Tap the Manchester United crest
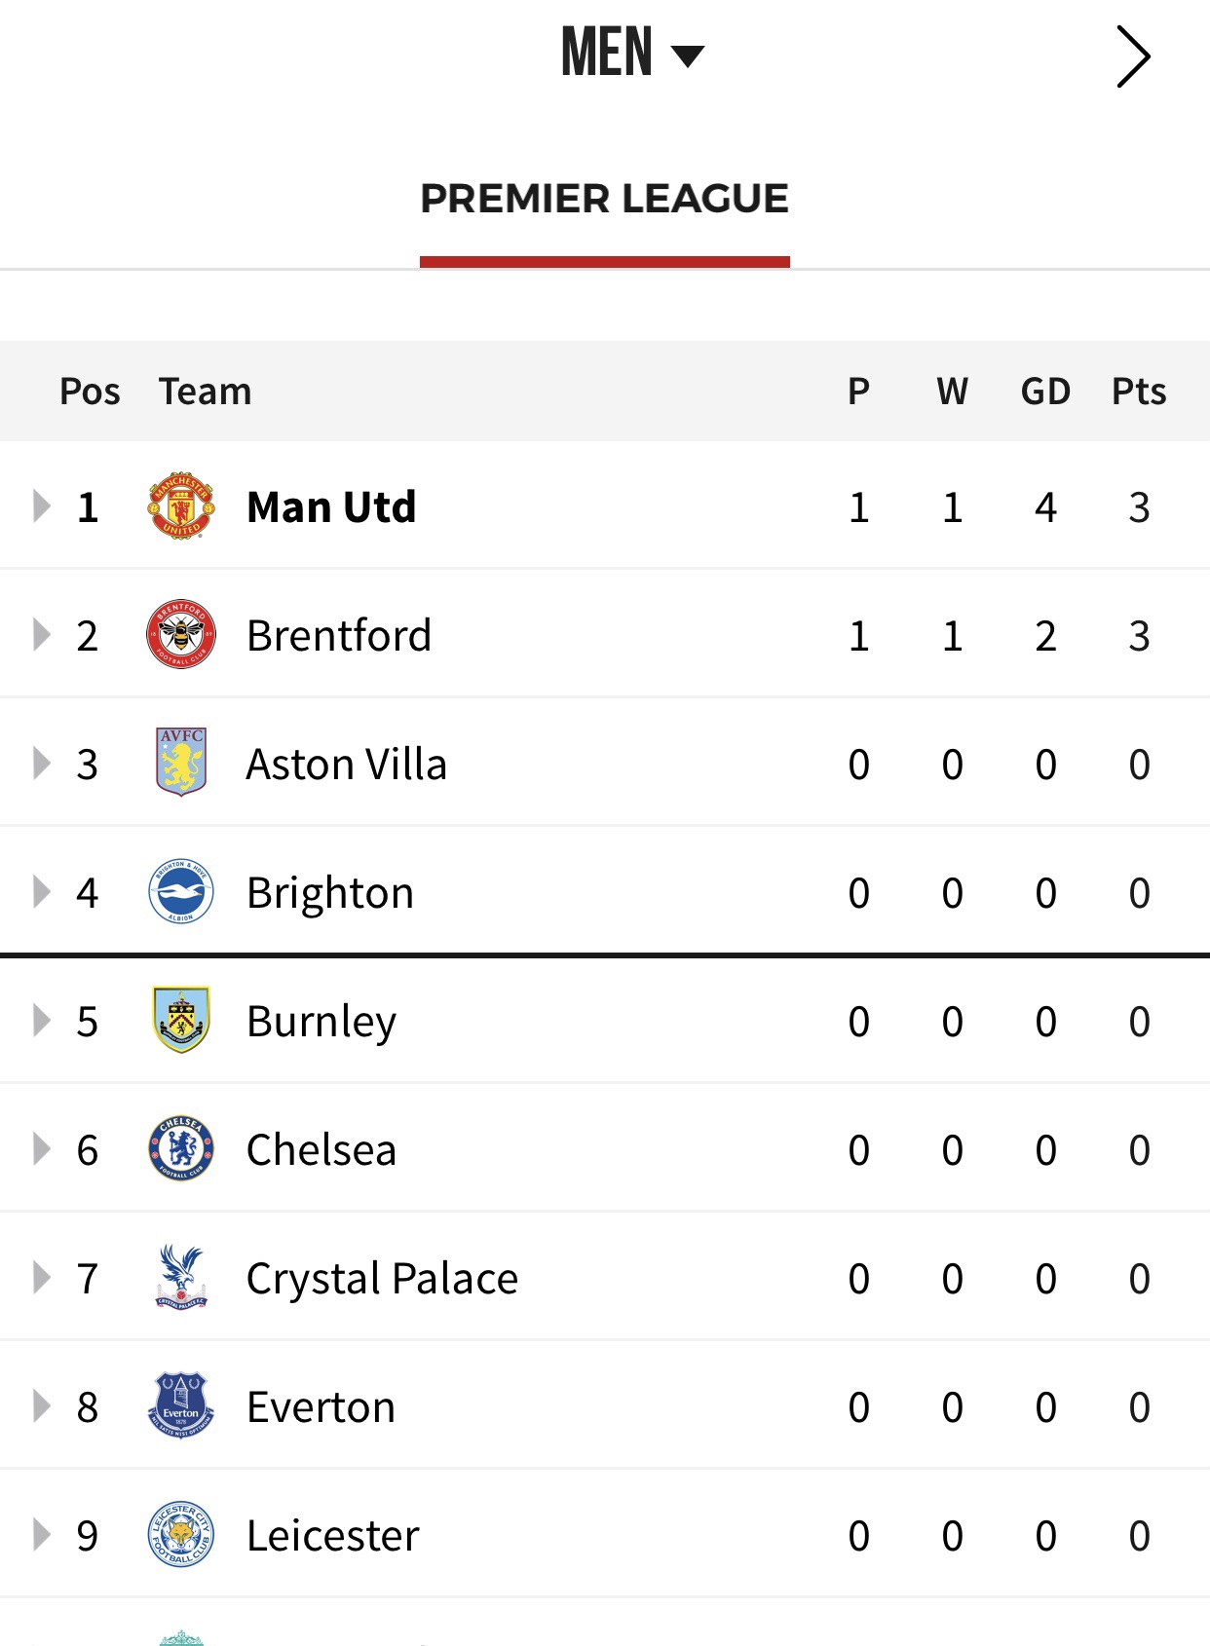This screenshot has height=1646, width=1210. [x=181, y=506]
